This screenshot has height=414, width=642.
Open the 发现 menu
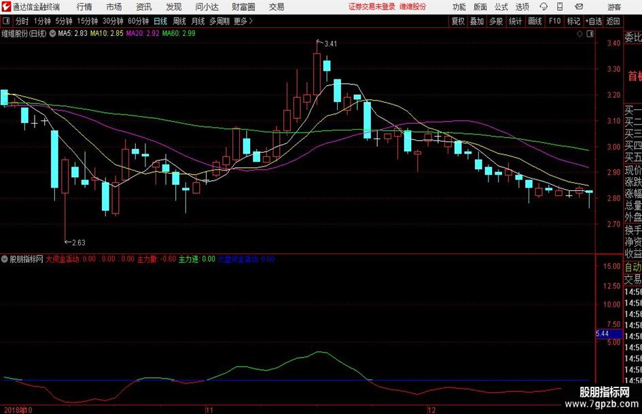(174, 7)
